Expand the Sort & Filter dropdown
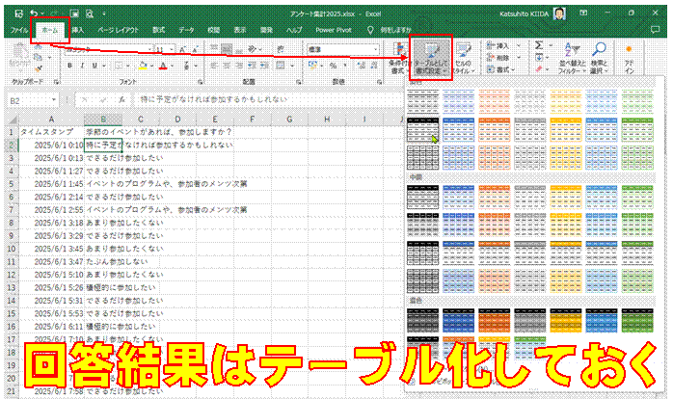Viewport: 673px width, 399px height. point(572,58)
